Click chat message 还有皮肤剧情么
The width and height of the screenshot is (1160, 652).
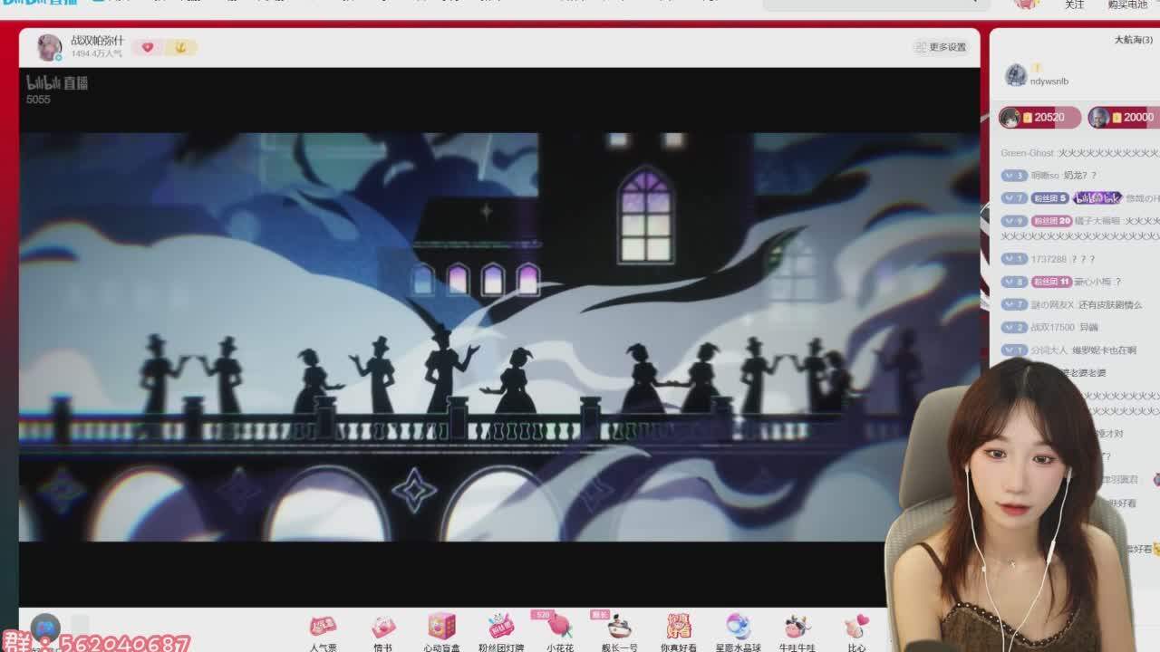tap(1110, 305)
